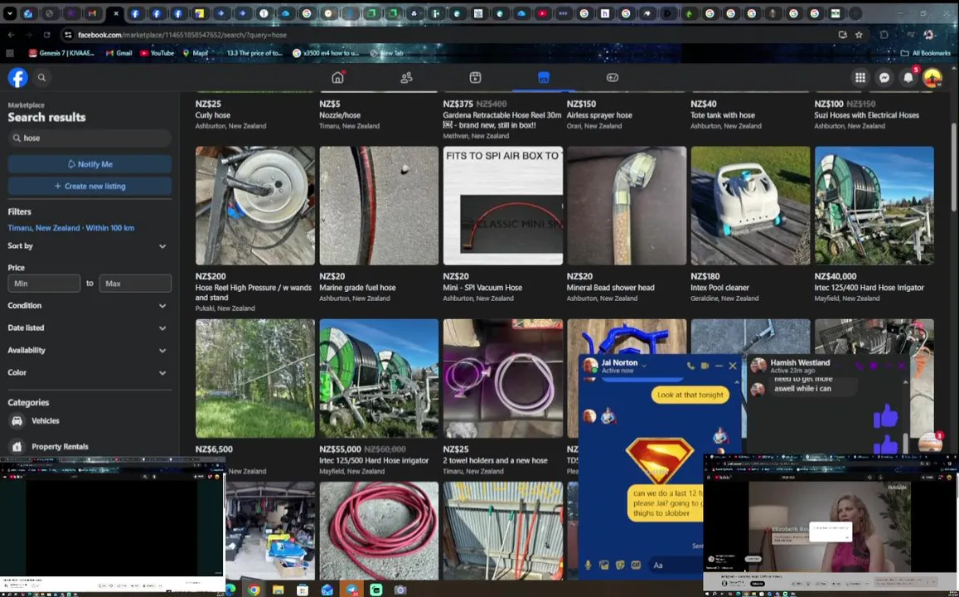
Task: Expand the Color filter
Action: (88, 372)
